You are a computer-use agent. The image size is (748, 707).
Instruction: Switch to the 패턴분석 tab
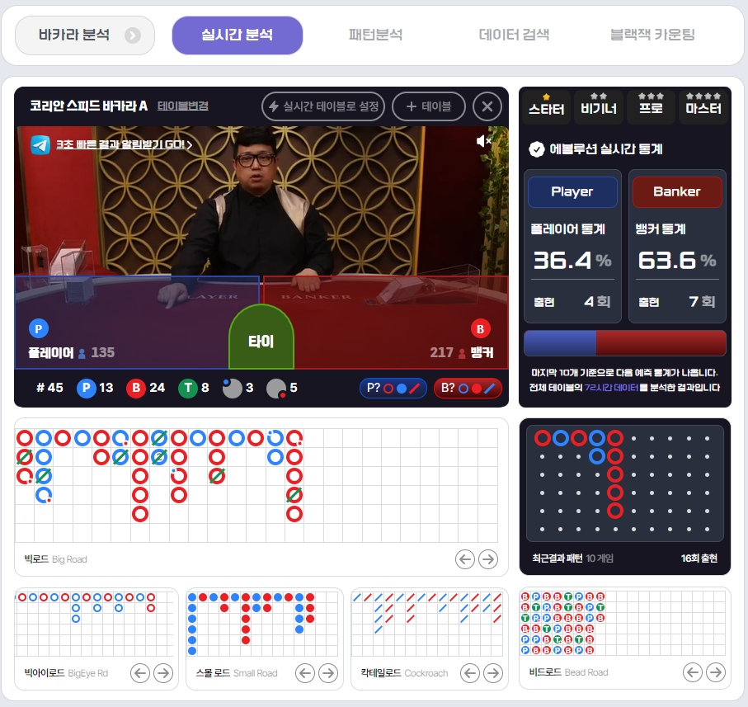pos(375,35)
